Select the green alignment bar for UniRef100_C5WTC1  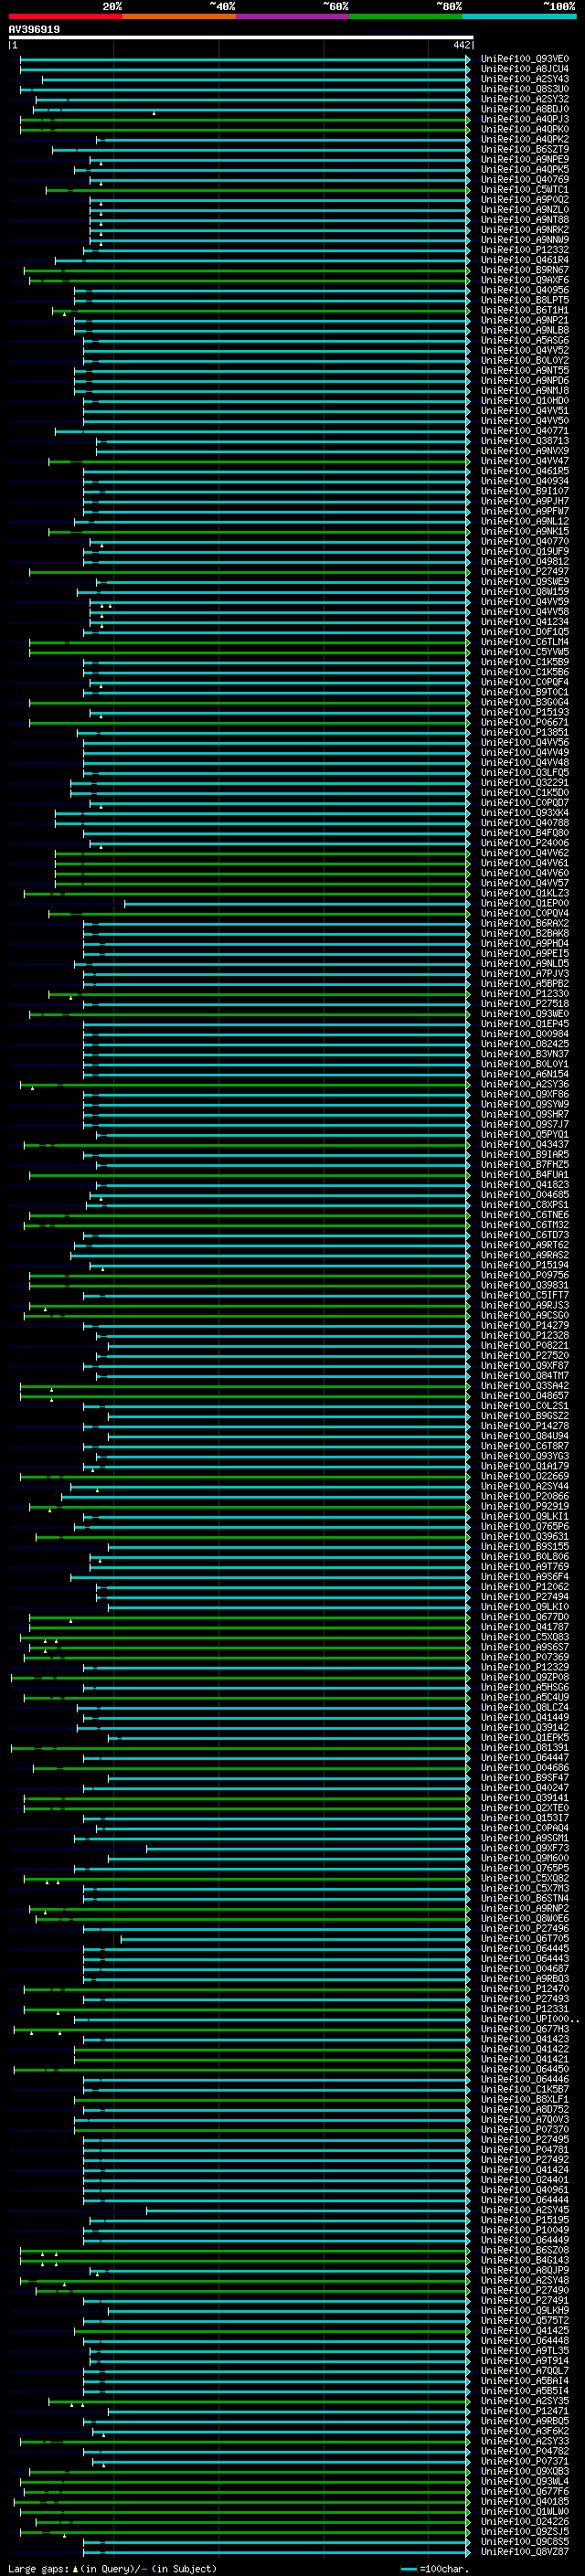coord(270,190)
